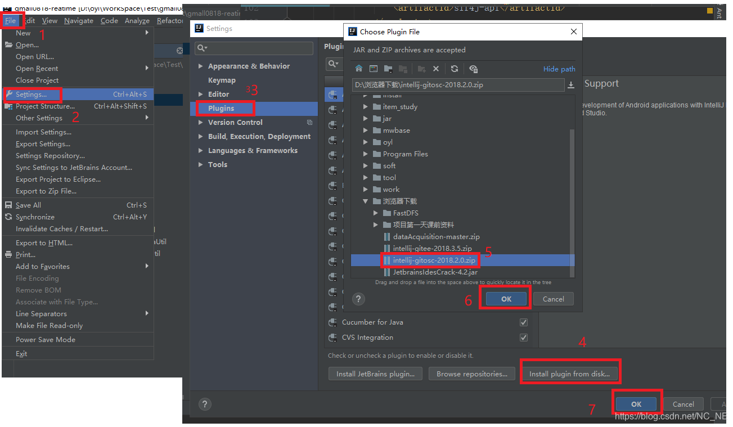Open the Analyze menu

137,21
